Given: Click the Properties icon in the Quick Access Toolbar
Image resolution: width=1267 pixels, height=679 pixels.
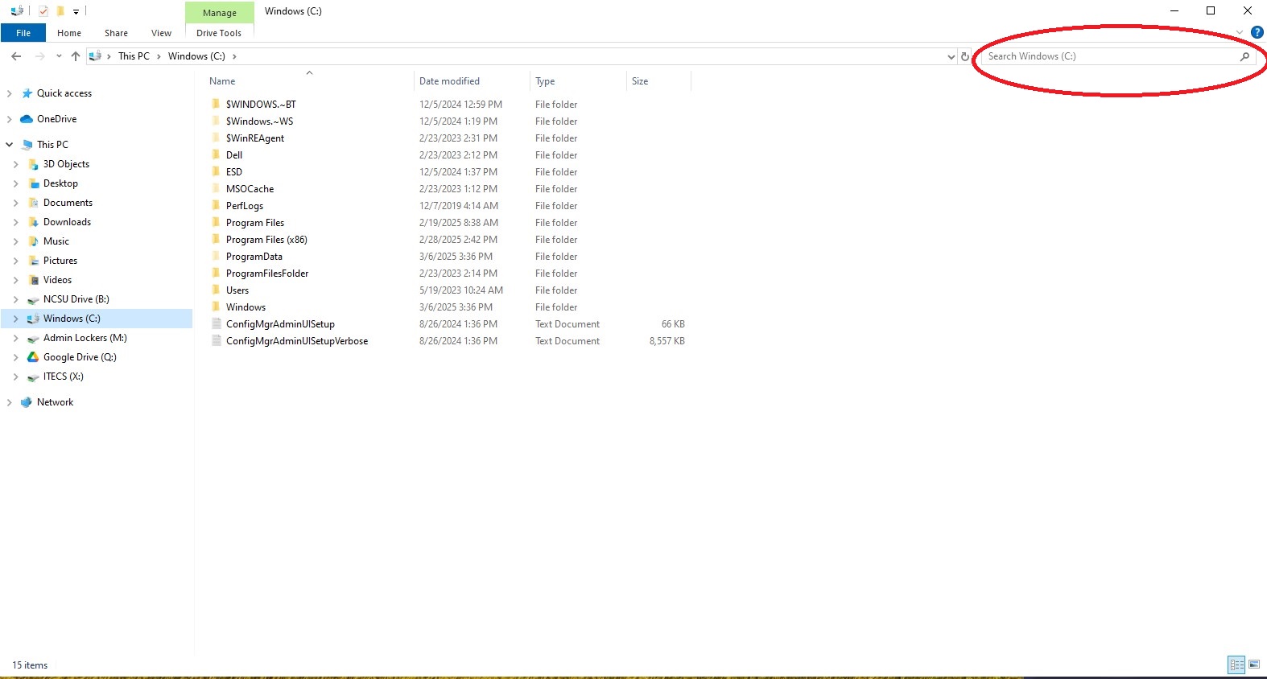Looking at the screenshot, I should (x=43, y=11).
